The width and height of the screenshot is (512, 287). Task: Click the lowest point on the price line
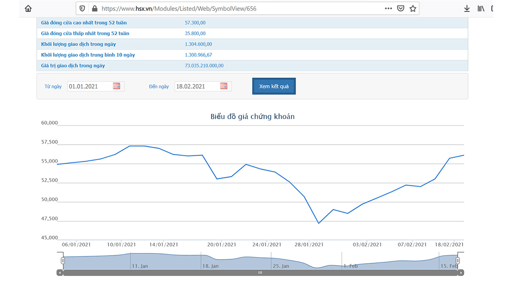click(319, 223)
